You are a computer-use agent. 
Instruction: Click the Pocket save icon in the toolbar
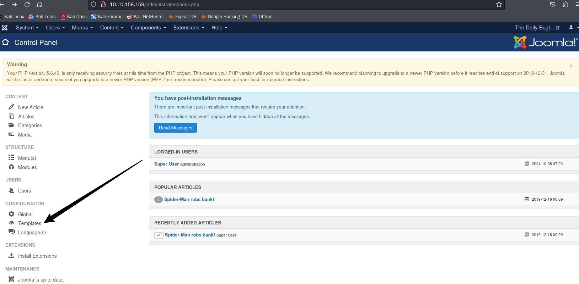[553, 5]
